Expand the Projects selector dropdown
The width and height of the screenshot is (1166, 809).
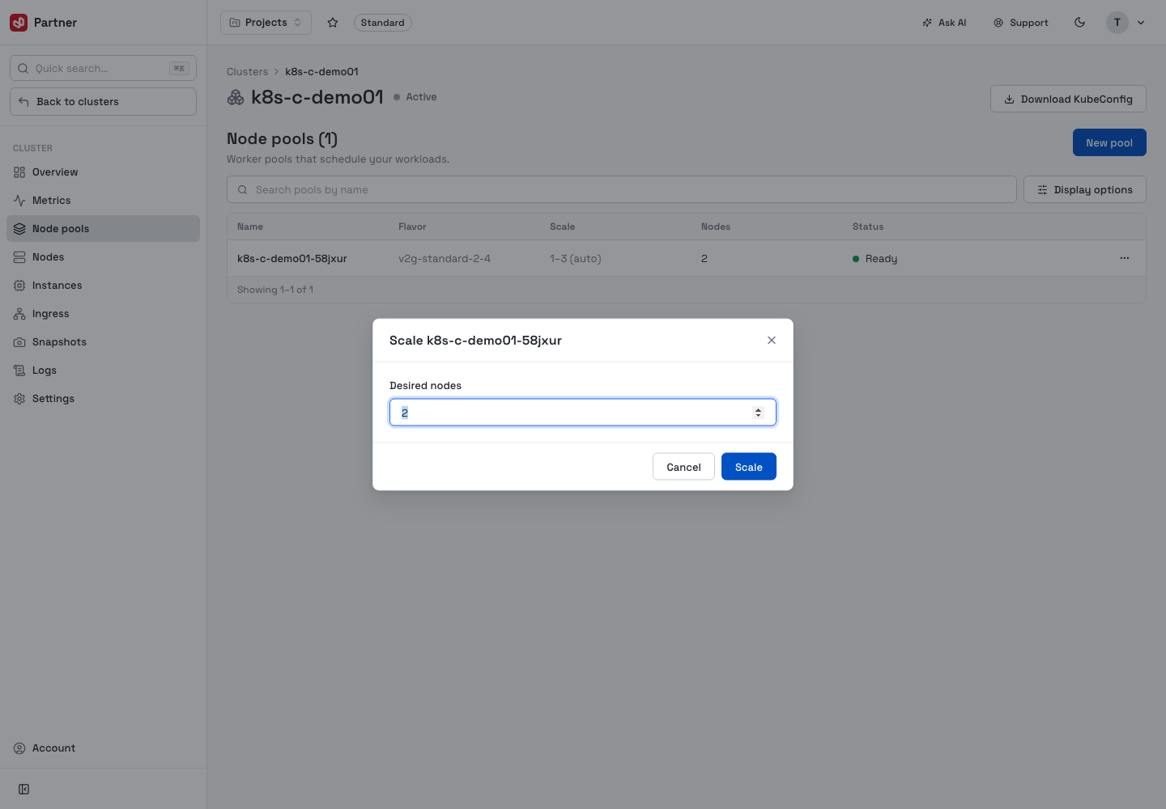point(266,23)
